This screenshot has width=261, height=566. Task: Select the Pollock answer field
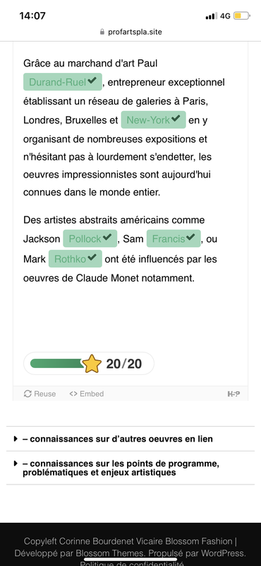click(x=90, y=238)
